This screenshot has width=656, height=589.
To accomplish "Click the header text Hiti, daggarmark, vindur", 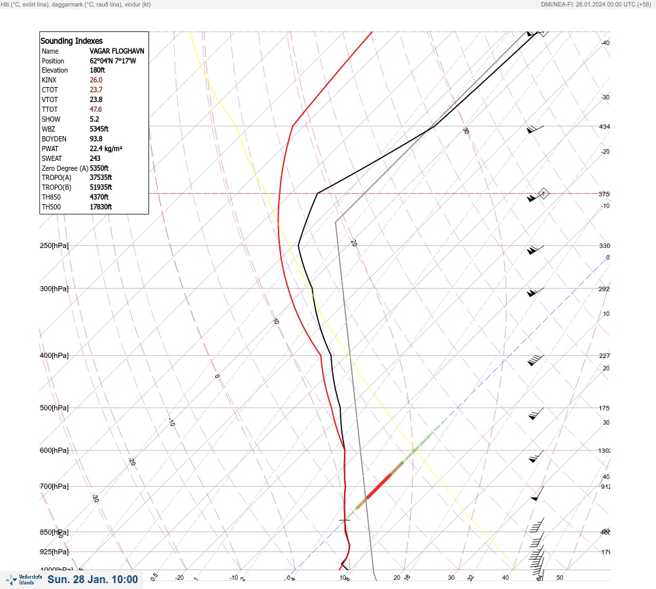I will point(76,5).
